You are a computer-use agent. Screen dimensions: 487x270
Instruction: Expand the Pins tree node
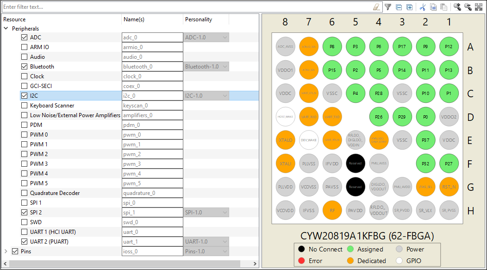[6, 251]
